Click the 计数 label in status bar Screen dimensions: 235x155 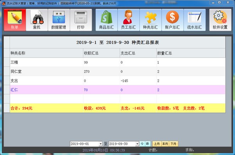point(153,150)
